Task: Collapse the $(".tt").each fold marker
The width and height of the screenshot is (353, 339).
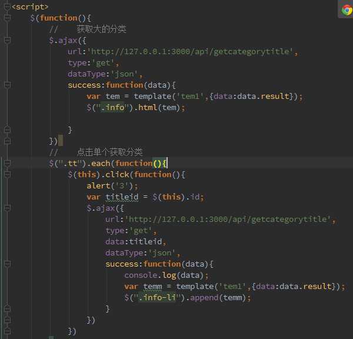Action: click(8, 163)
